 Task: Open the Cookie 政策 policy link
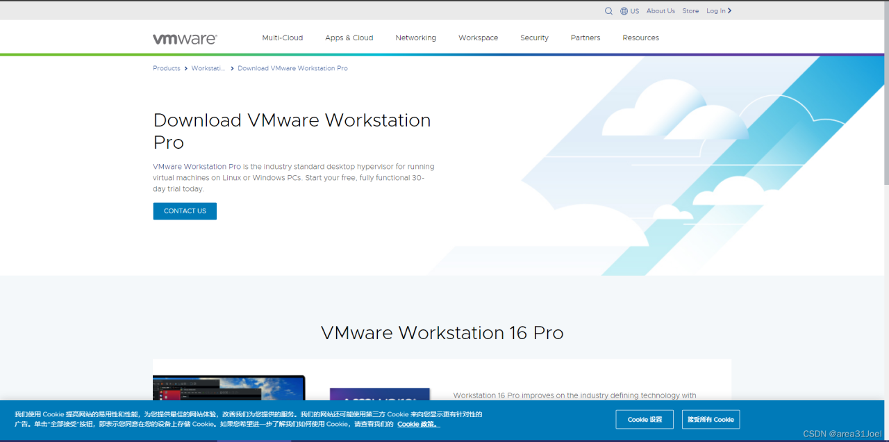click(418, 424)
